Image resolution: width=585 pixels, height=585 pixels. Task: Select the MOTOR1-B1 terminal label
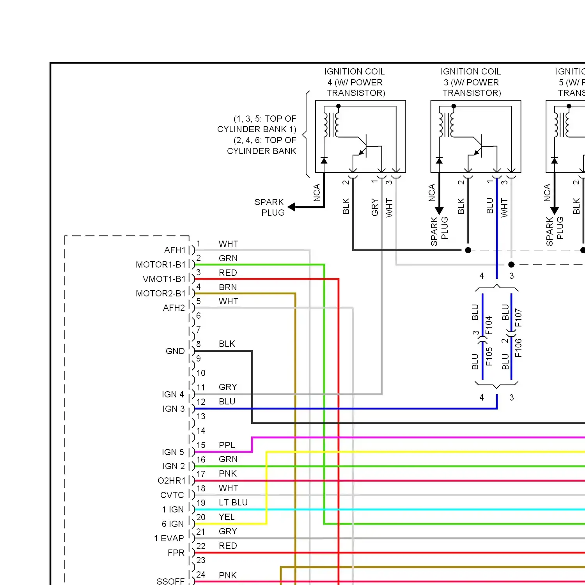(161, 264)
